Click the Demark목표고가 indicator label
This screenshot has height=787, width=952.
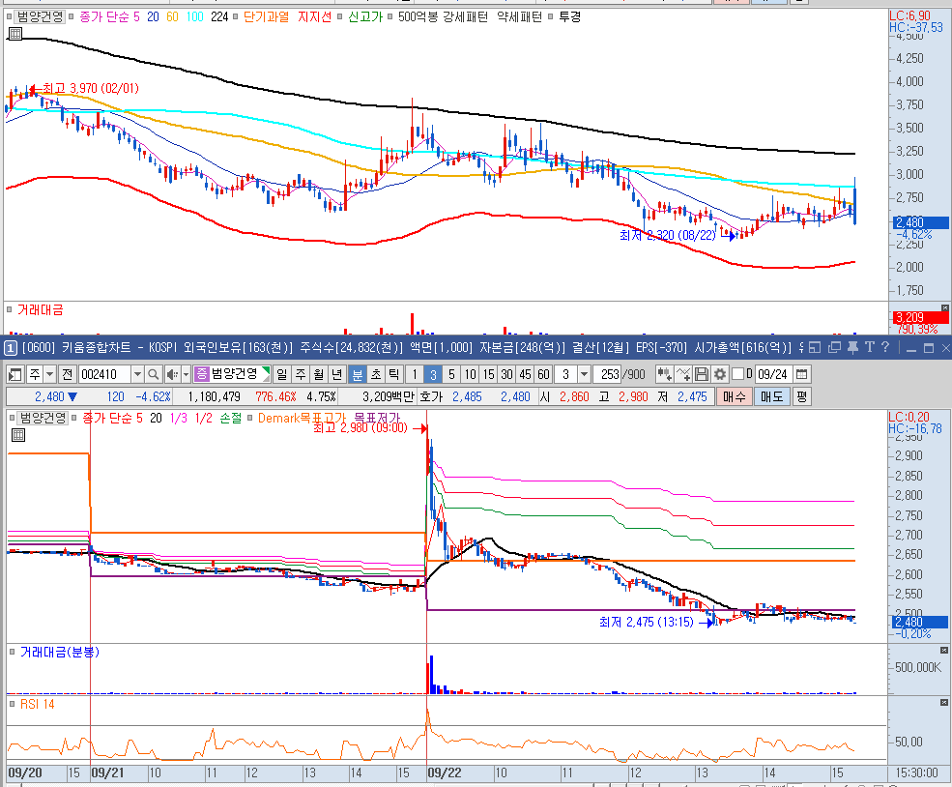coord(302,418)
